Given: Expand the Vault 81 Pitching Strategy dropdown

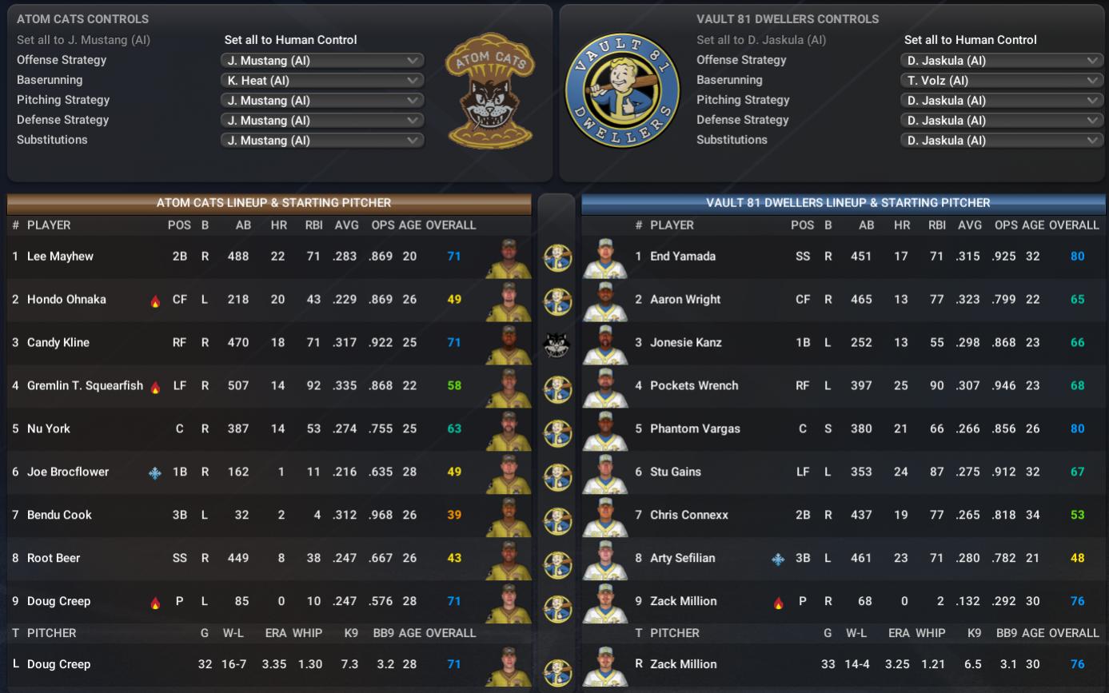Looking at the screenshot, I should pos(1002,100).
